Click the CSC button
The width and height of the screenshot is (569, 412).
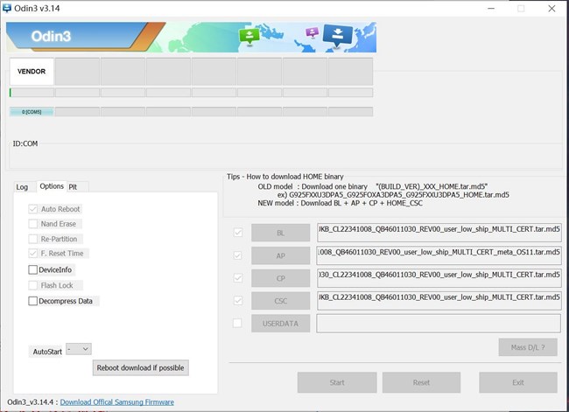[x=280, y=301]
